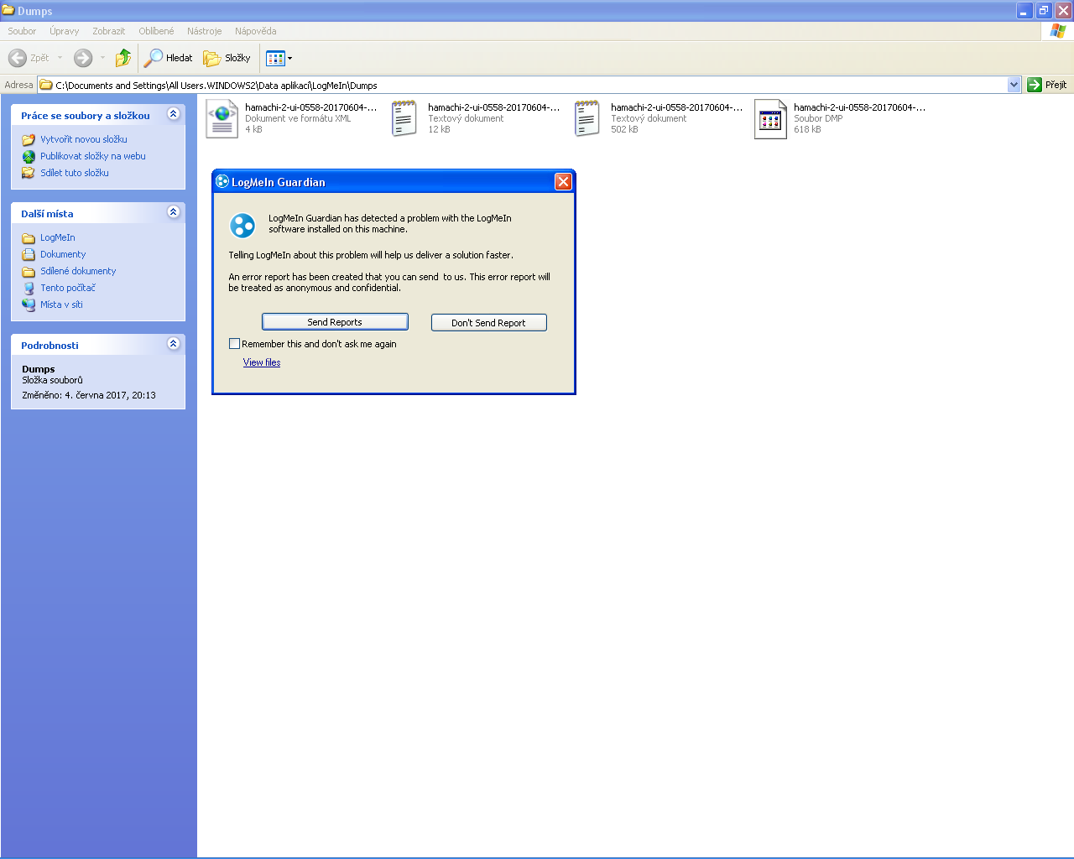Open the Zobrazit menu
Image resolution: width=1074 pixels, height=859 pixels.
108,31
